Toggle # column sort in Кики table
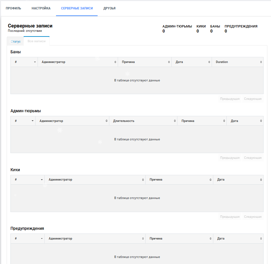The height and width of the screenshot is (264, 271). coord(28,180)
